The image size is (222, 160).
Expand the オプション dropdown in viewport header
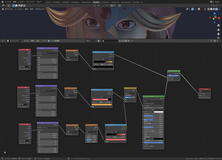tap(215, 5)
